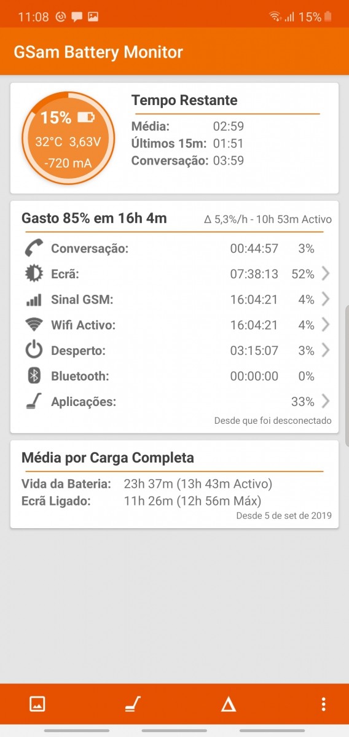This screenshot has height=737, width=349.
Task: Expand the Sinal GSM chevron
Action: tap(326, 300)
